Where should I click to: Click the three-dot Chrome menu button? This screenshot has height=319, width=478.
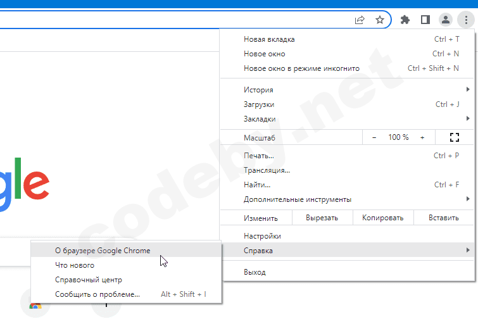466,20
